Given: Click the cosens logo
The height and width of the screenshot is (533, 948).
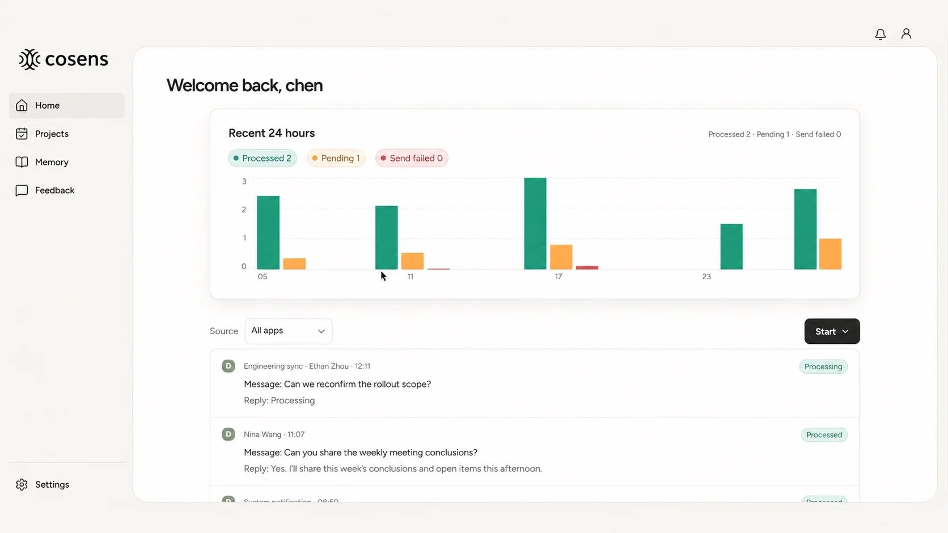Looking at the screenshot, I should click(x=64, y=59).
